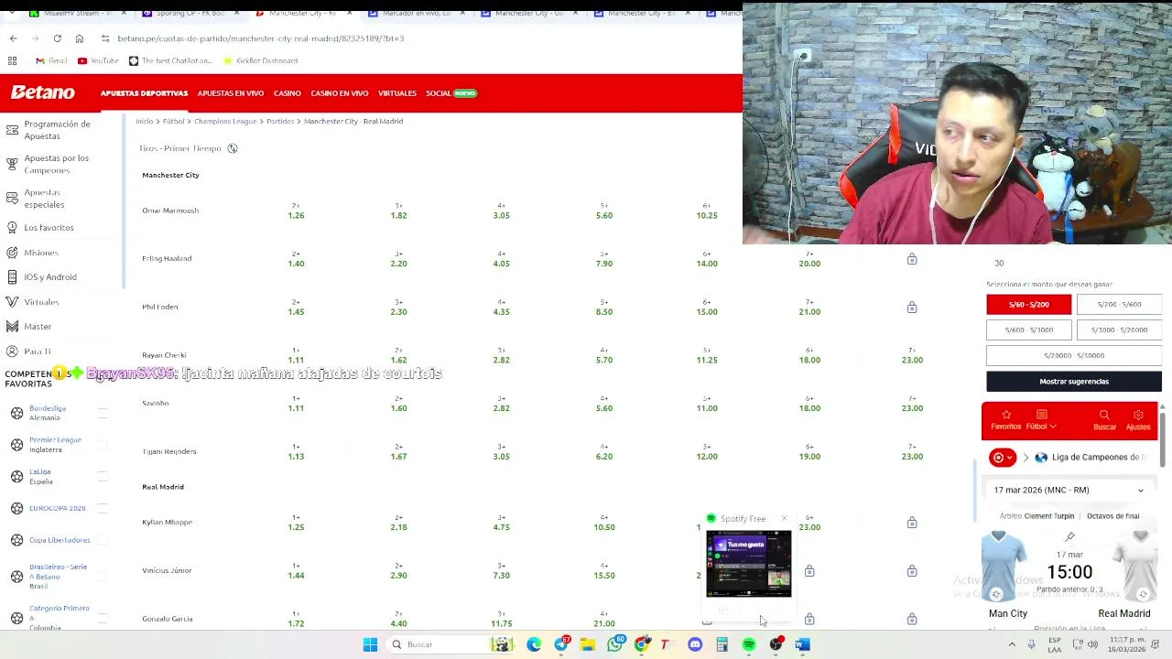
Task: Select LaLiga España competition
Action: [x=41, y=477]
